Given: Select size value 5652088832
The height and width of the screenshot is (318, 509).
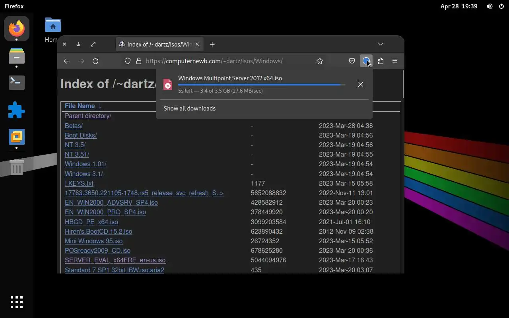Looking at the screenshot, I should coord(268,193).
